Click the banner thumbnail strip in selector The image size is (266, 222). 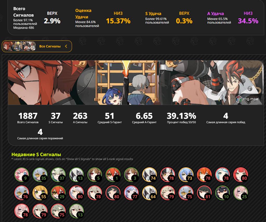19,46
